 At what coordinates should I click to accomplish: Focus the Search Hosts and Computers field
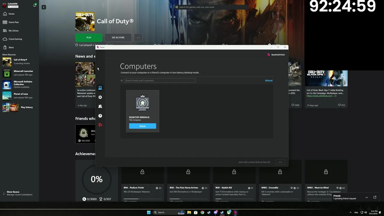tap(160, 80)
